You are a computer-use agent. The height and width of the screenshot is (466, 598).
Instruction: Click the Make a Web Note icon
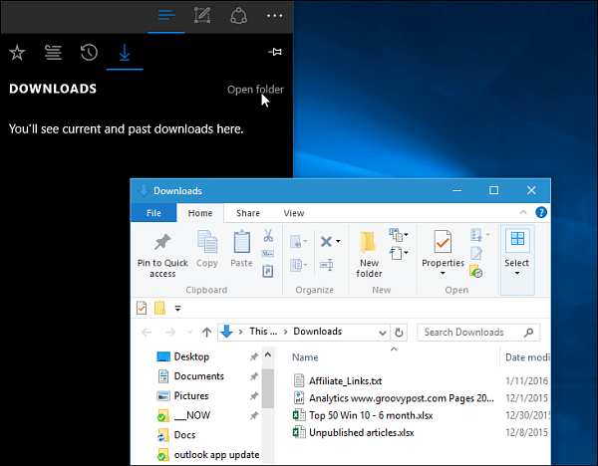coord(202,16)
